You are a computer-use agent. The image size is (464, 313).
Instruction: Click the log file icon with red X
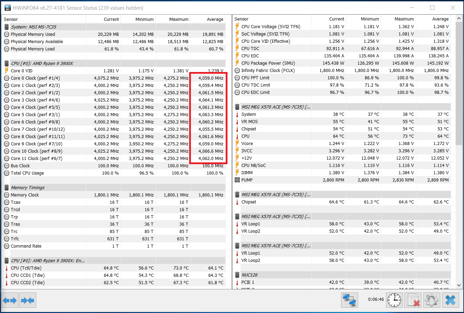click(413, 300)
